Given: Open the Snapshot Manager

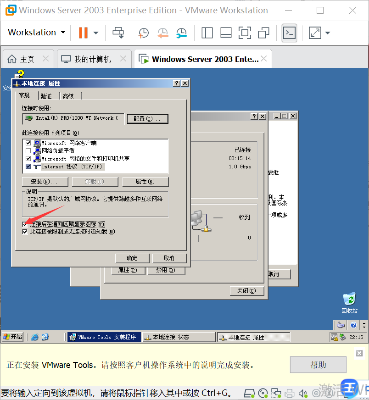Looking at the screenshot, I should (x=182, y=33).
